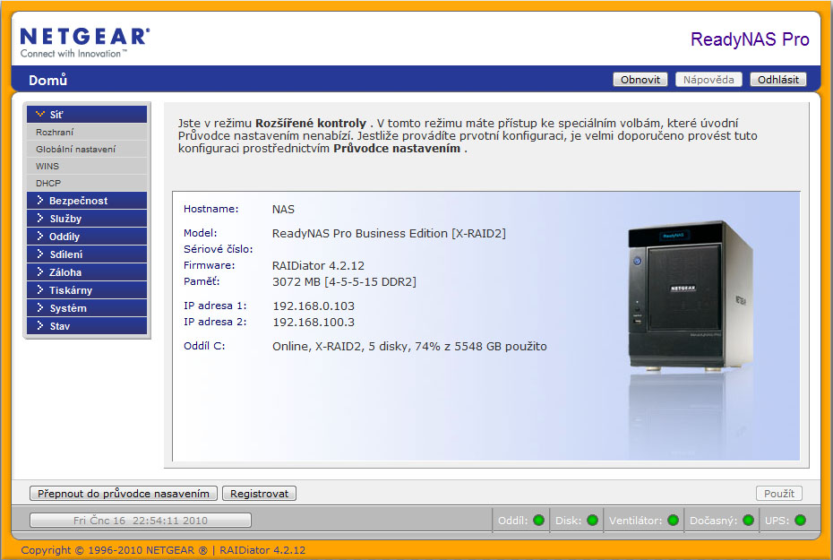
Task: Click the Oddíl green status LED
Action: pos(538,521)
